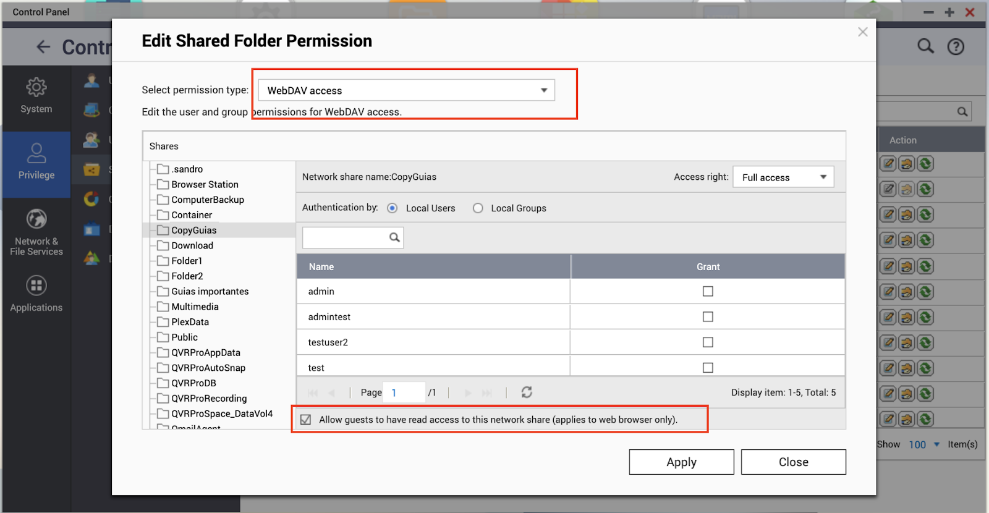Check the Grant box for admin
This screenshot has height=513, width=989.
click(708, 291)
